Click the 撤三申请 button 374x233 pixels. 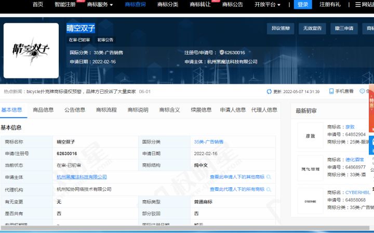pyautogui.click(x=344, y=29)
